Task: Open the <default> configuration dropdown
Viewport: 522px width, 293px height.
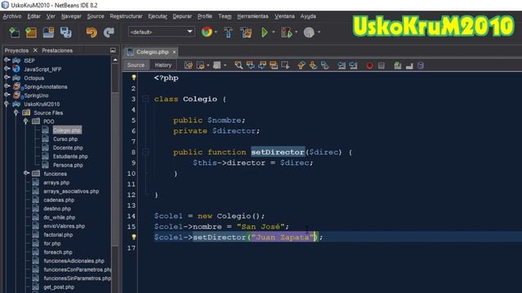Action: click(x=161, y=32)
